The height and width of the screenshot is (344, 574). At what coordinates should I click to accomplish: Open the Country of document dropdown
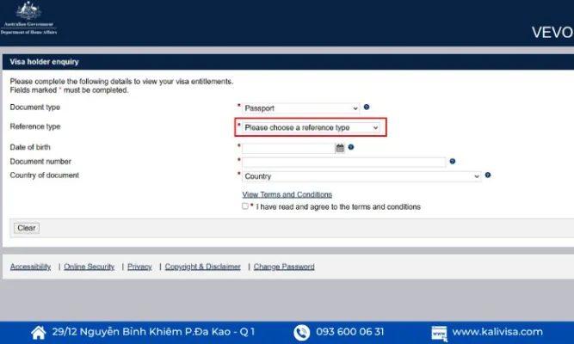tap(361, 176)
